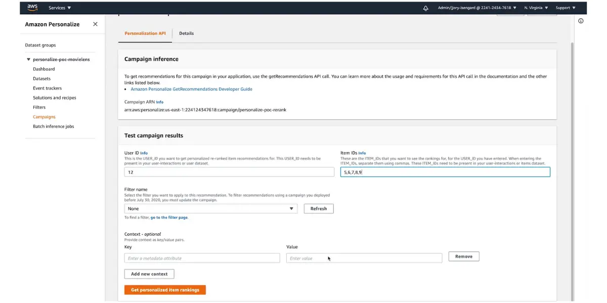
Task: Go to Solutions and recipes
Action: [x=55, y=98]
